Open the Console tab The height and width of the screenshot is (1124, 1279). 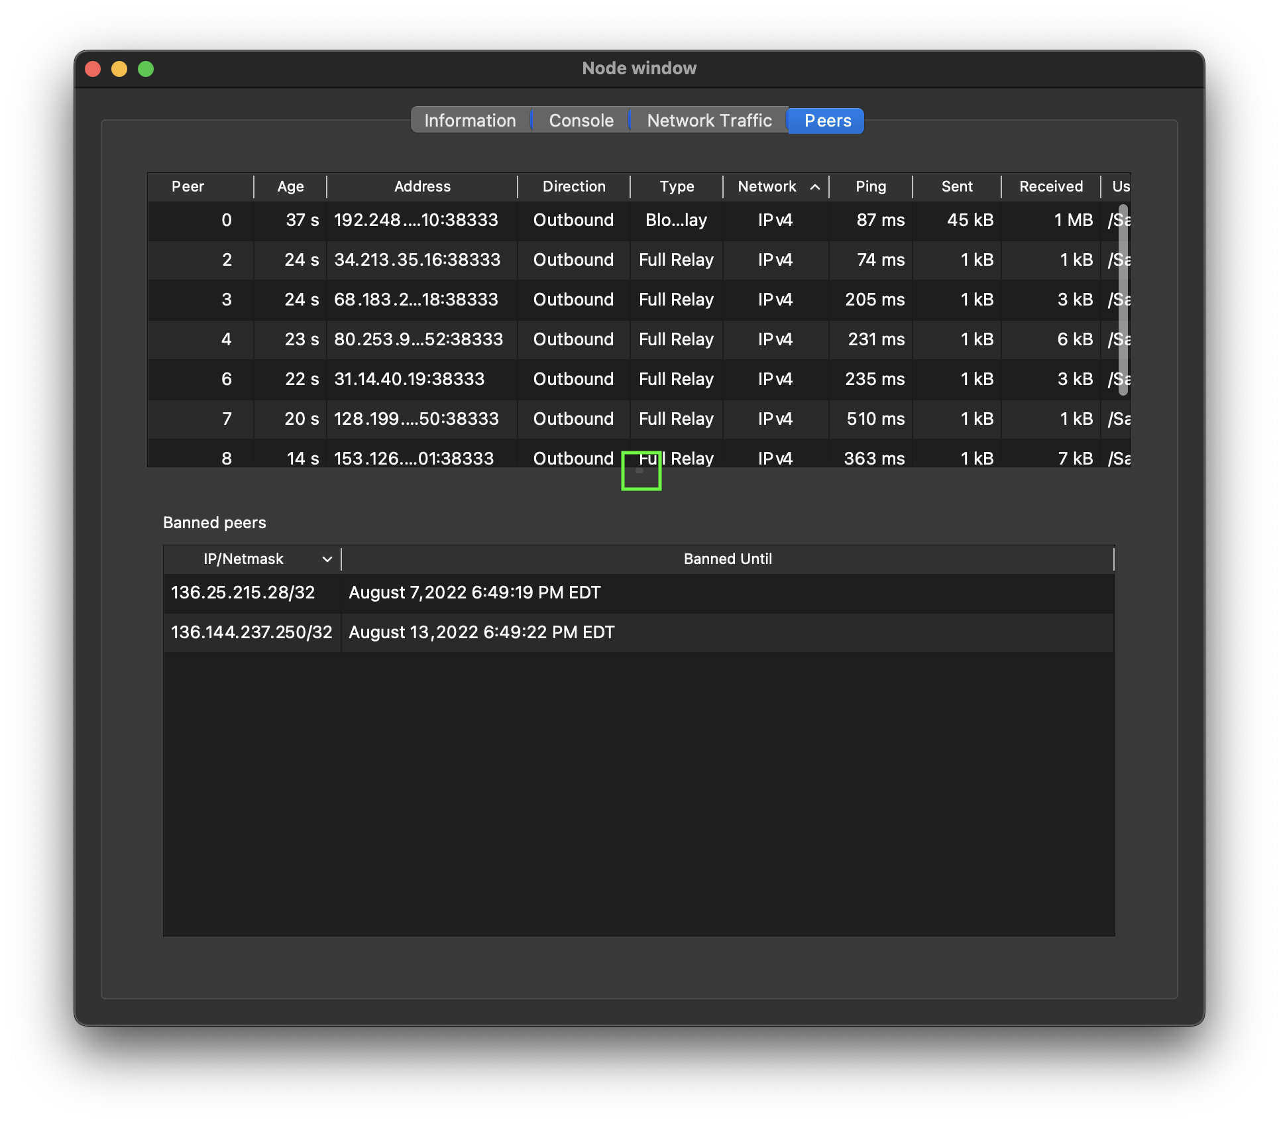(x=581, y=121)
